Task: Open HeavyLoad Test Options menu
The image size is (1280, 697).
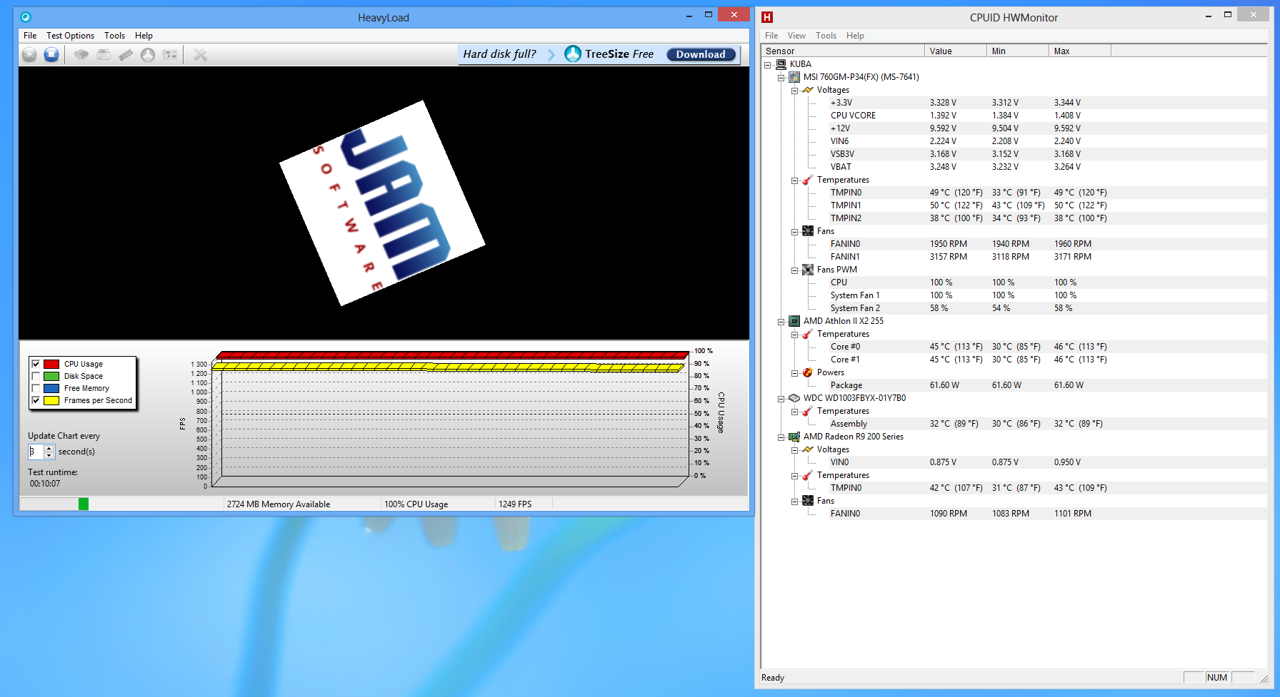Action: click(x=70, y=36)
